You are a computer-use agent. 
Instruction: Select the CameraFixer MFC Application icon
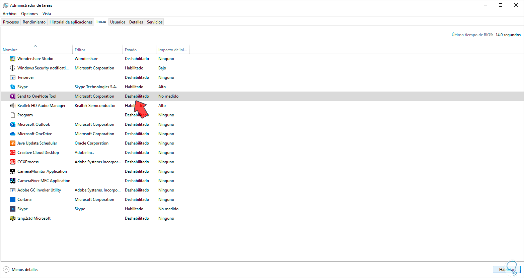click(x=13, y=181)
